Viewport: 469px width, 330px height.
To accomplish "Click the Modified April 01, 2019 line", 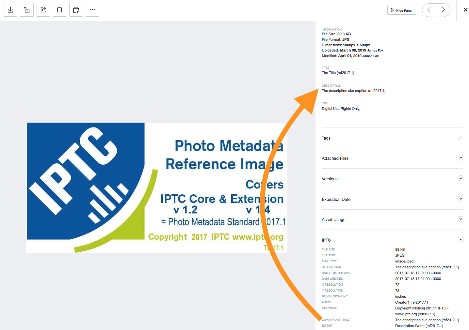I will 350,56.
